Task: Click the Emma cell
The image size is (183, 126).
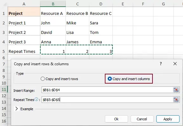Action: (101, 40)
